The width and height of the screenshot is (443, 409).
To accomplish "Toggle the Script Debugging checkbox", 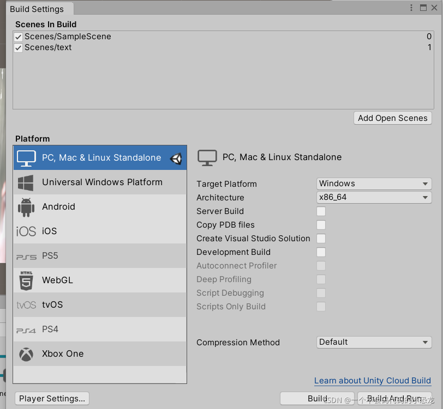I will pos(321,293).
